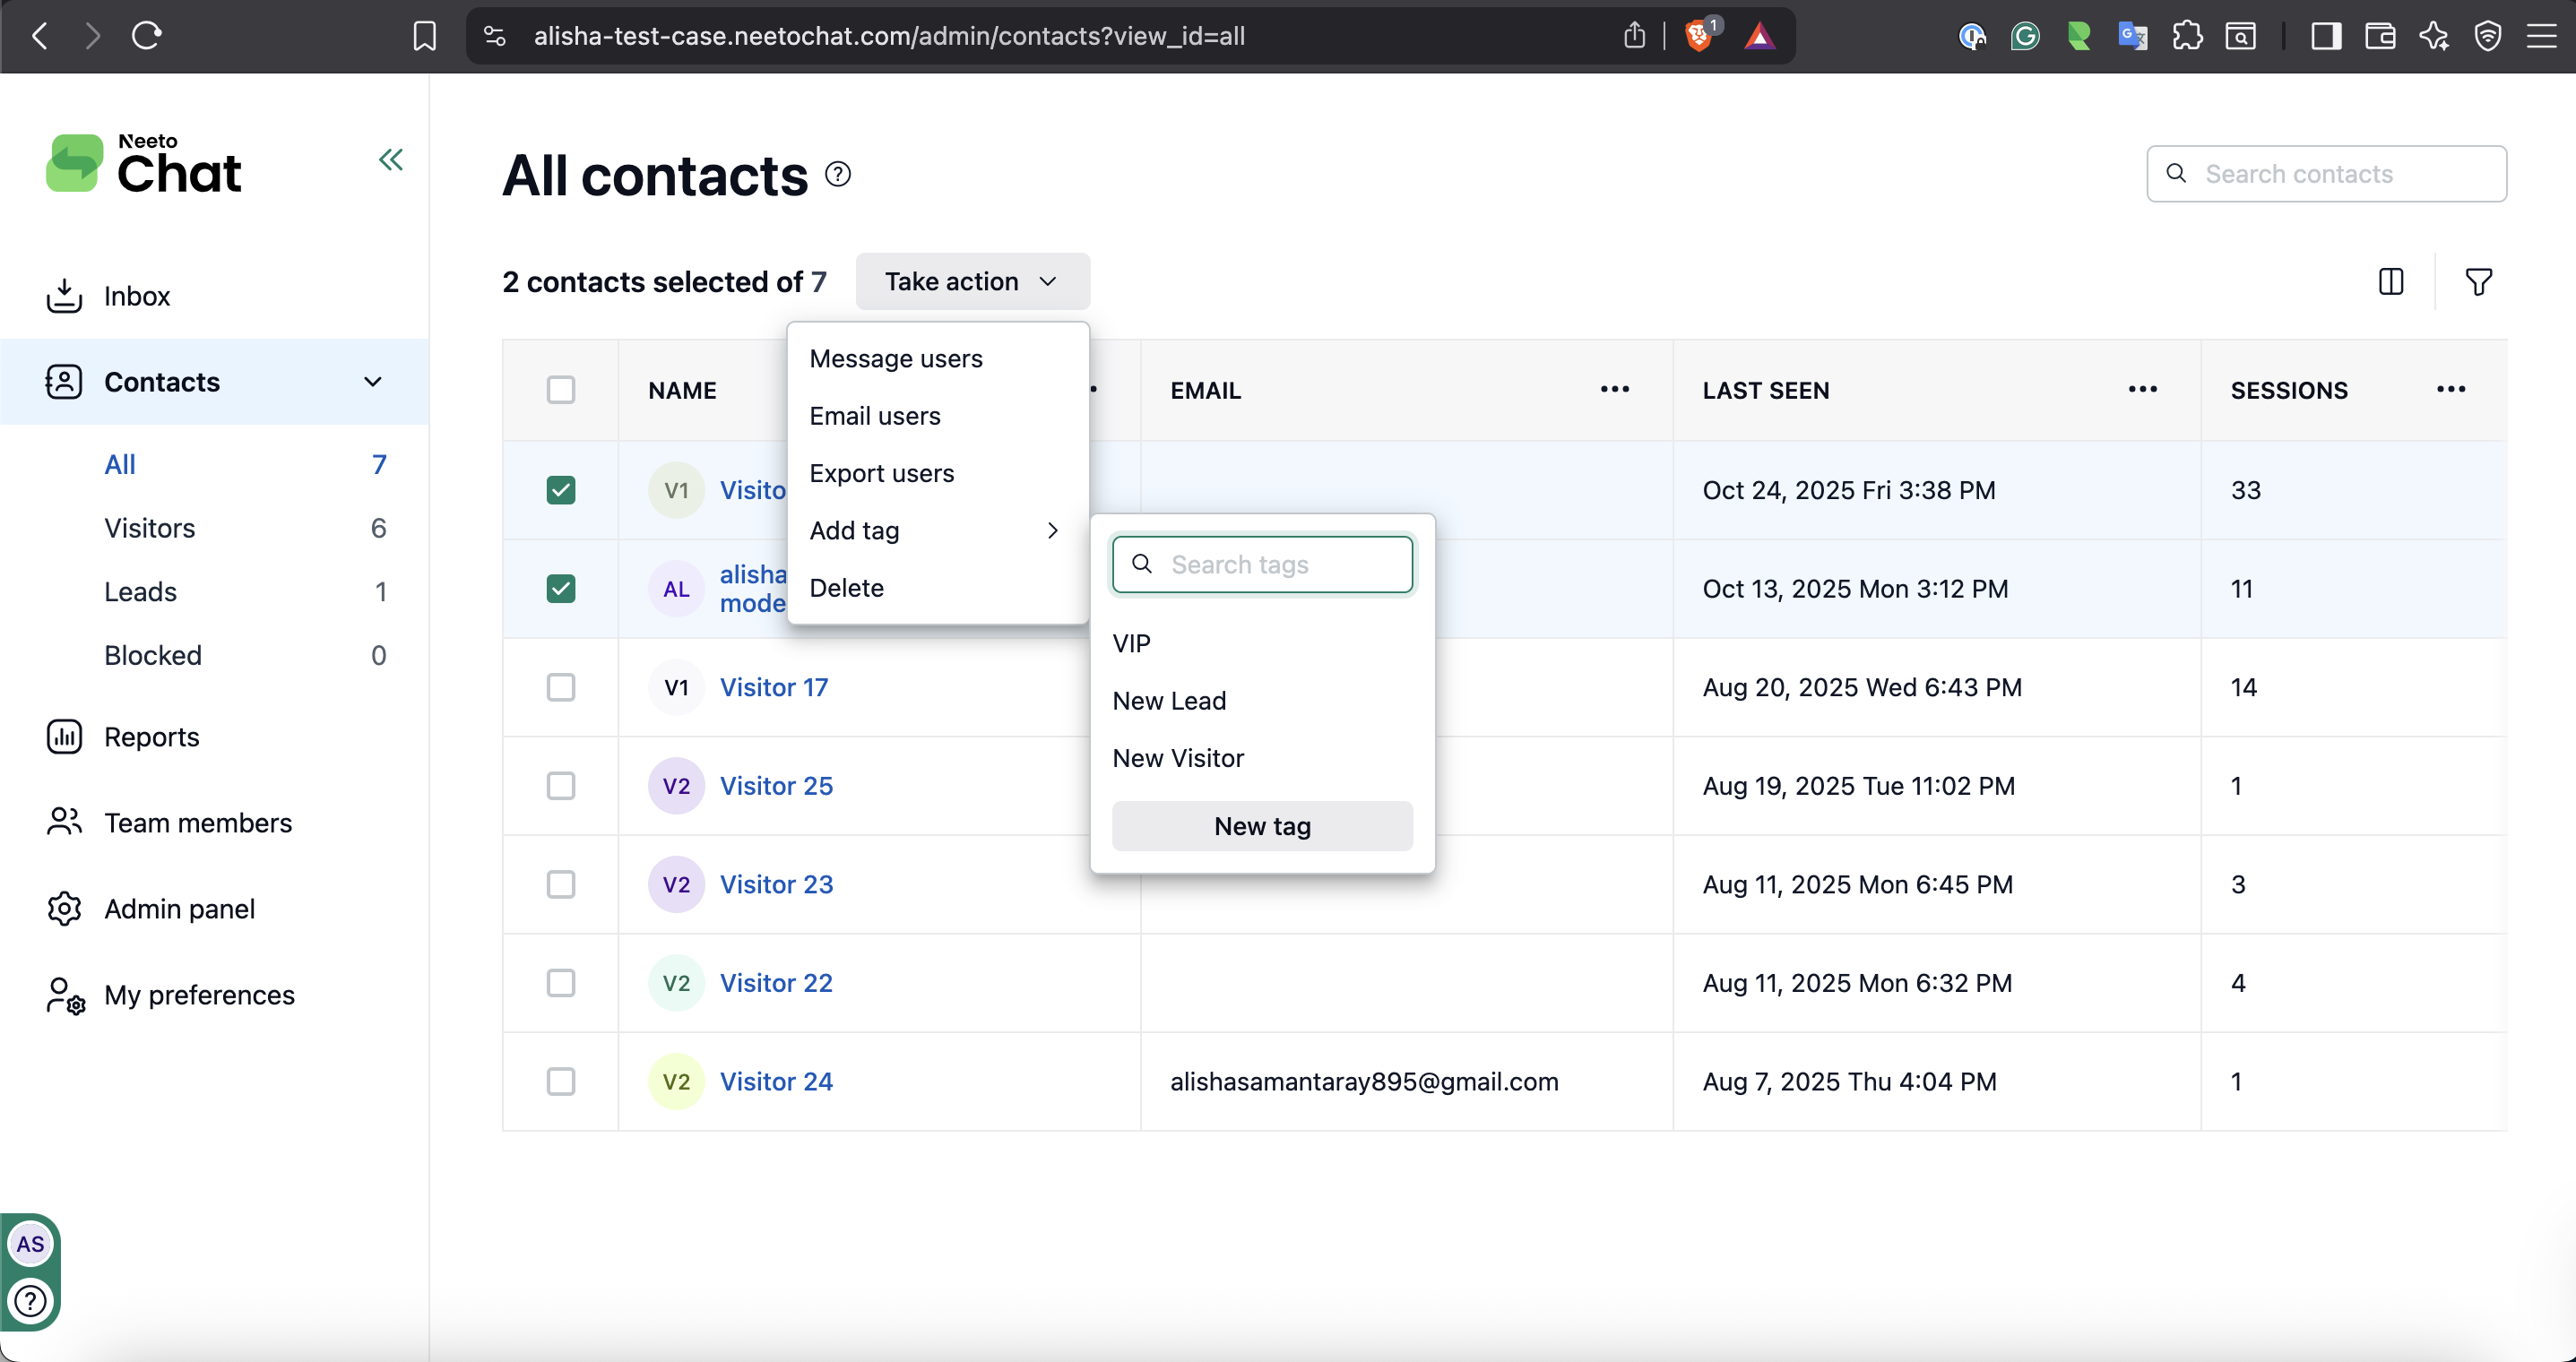Select Export users menu option
2576x1362 pixels.
tap(881, 473)
